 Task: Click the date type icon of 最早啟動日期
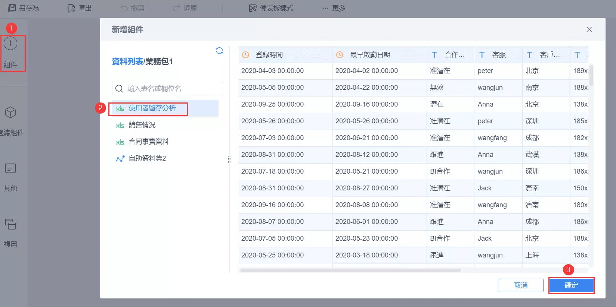pos(340,55)
